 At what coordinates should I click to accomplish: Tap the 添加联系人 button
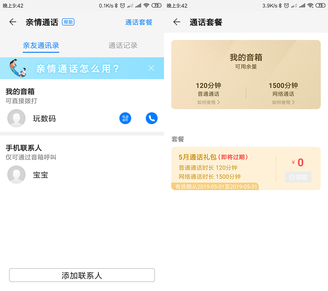click(x=82, y=275)
